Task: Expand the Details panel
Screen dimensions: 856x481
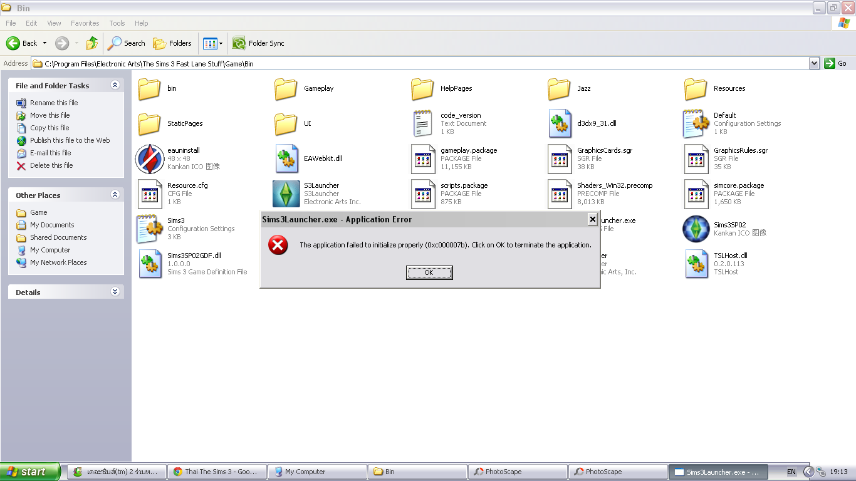Action: pos(115,292)
